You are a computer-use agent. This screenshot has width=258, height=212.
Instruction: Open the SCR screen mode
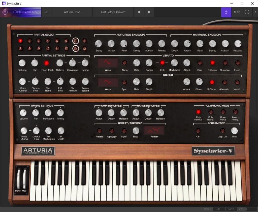237,12
